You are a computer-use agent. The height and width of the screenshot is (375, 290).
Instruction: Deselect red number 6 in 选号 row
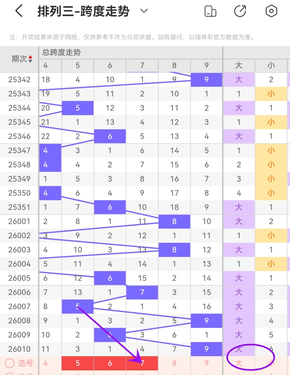[x=110, y=363]
